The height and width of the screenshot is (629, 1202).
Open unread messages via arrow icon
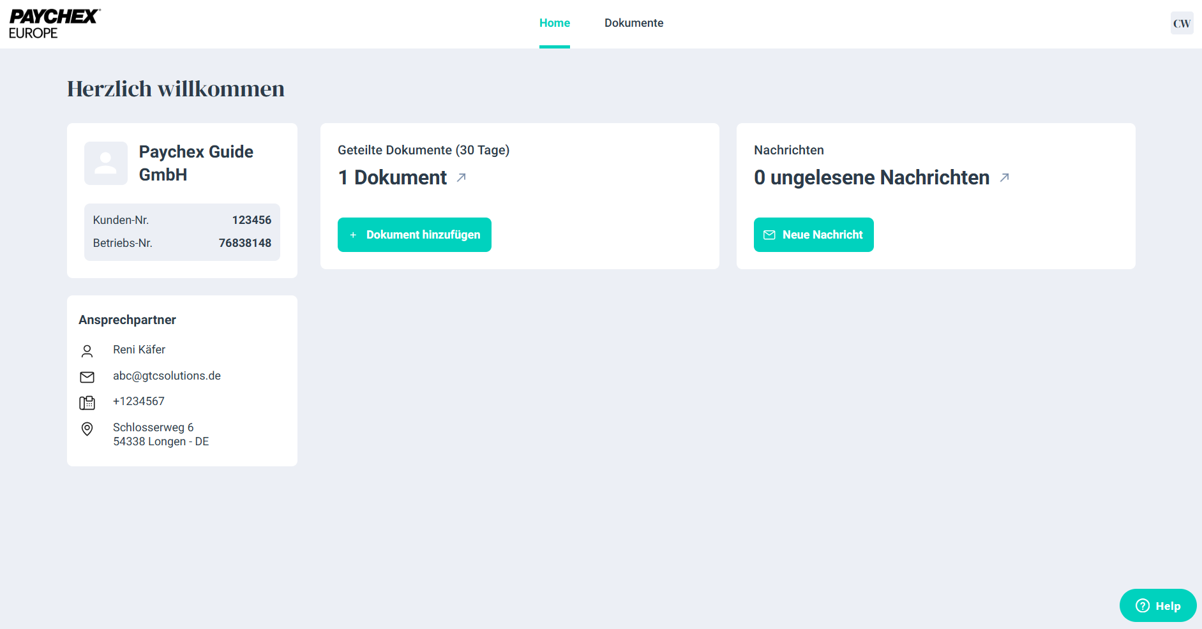(x=1004, y=177)
